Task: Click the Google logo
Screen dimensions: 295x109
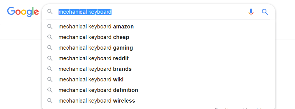Action: click(x=23, y=12)
